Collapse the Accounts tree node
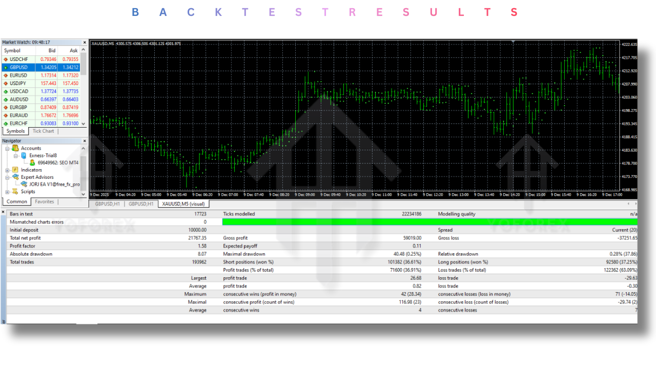The height and width of the screenshot is (369, 656). click(7, 148)
